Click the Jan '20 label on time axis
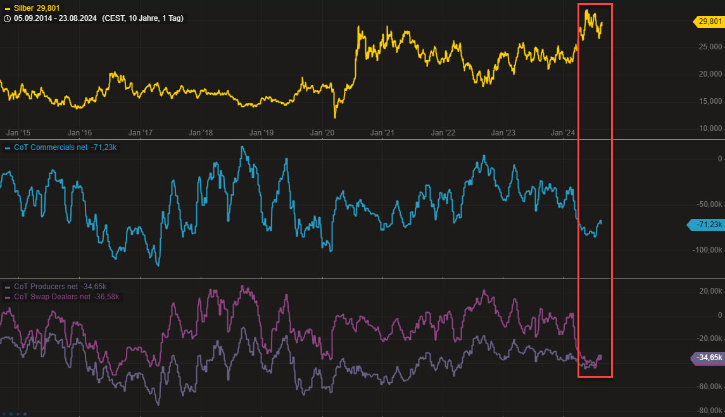 pos(322,133)
